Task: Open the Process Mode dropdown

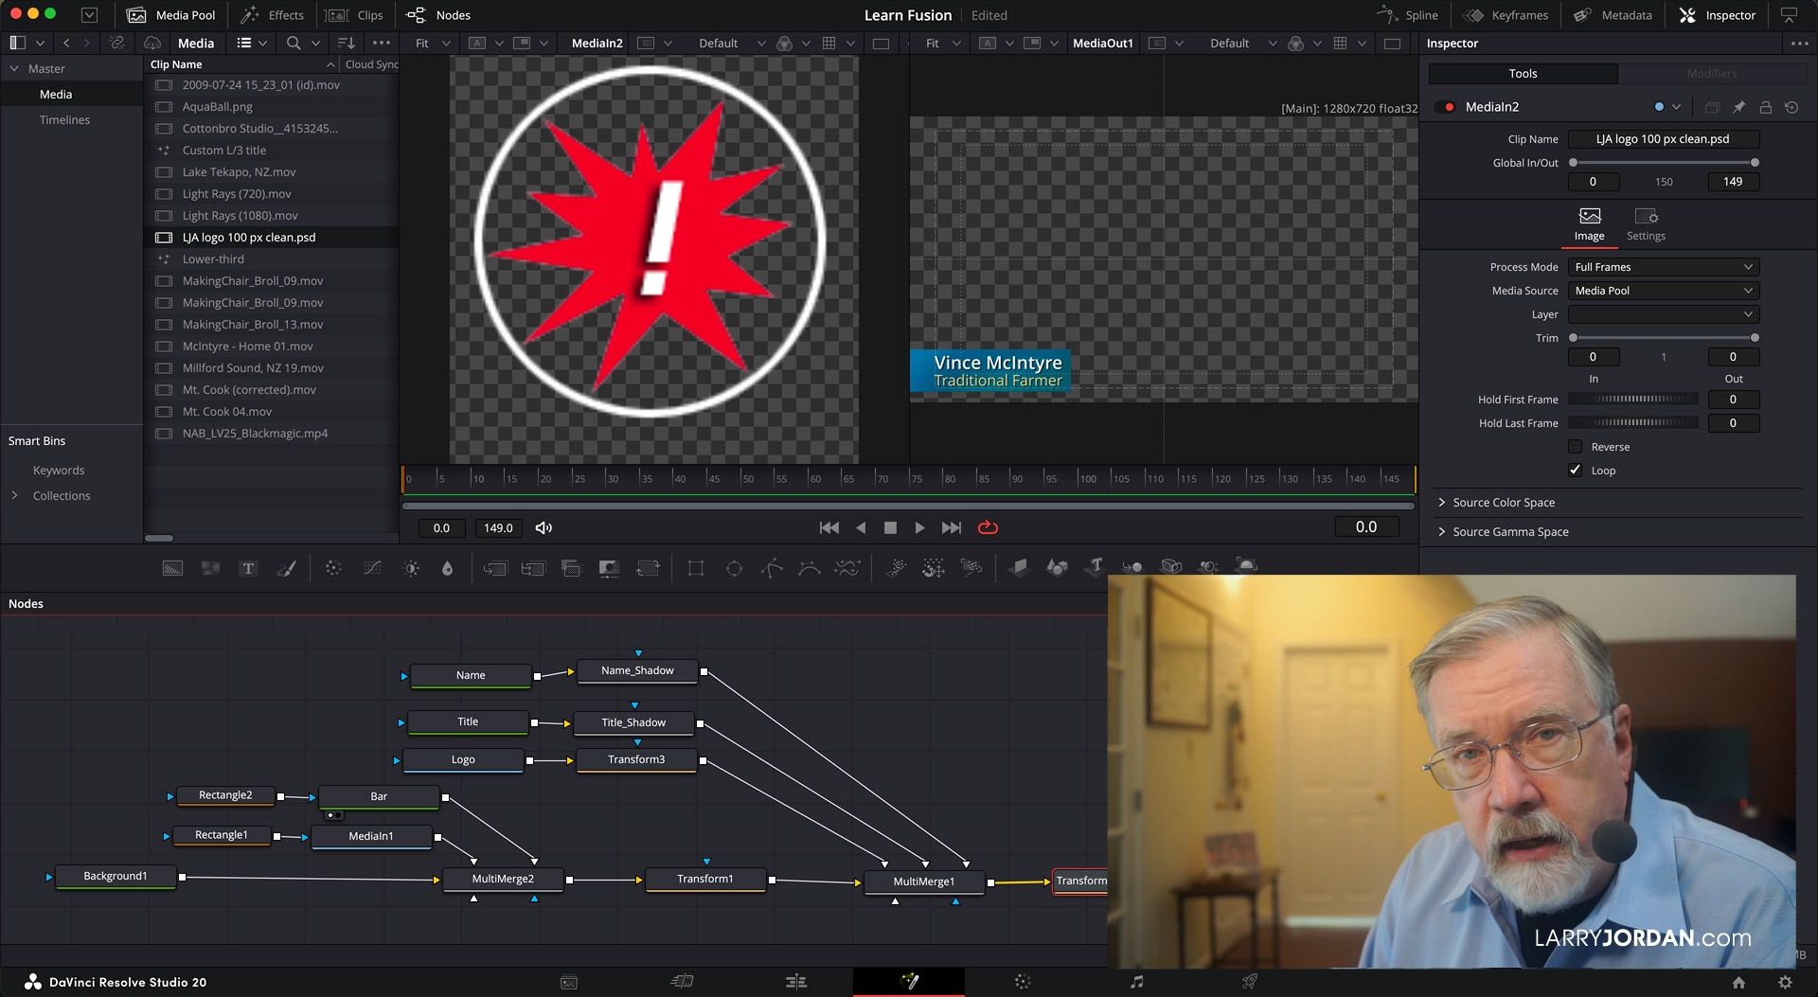Action: (x=1663, y=267)
